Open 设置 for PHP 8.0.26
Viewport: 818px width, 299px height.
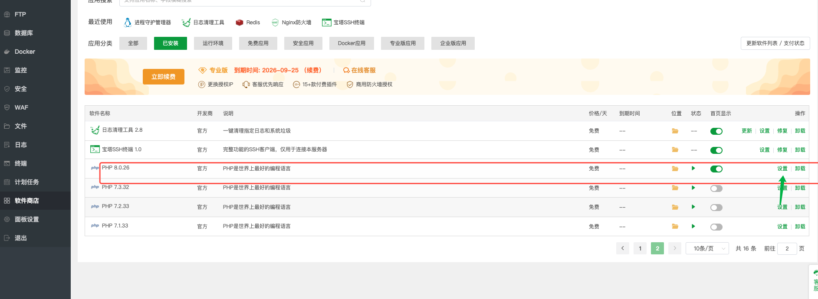[x=782, y=169]
